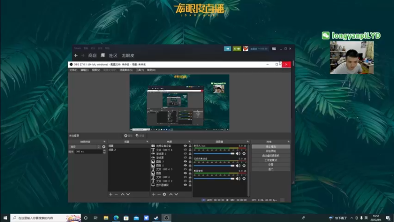
Task: Add a new scene with the plus icon
Action: [x=110, y=194]
